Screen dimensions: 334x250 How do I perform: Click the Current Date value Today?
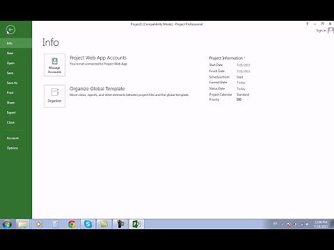point(241,83)
